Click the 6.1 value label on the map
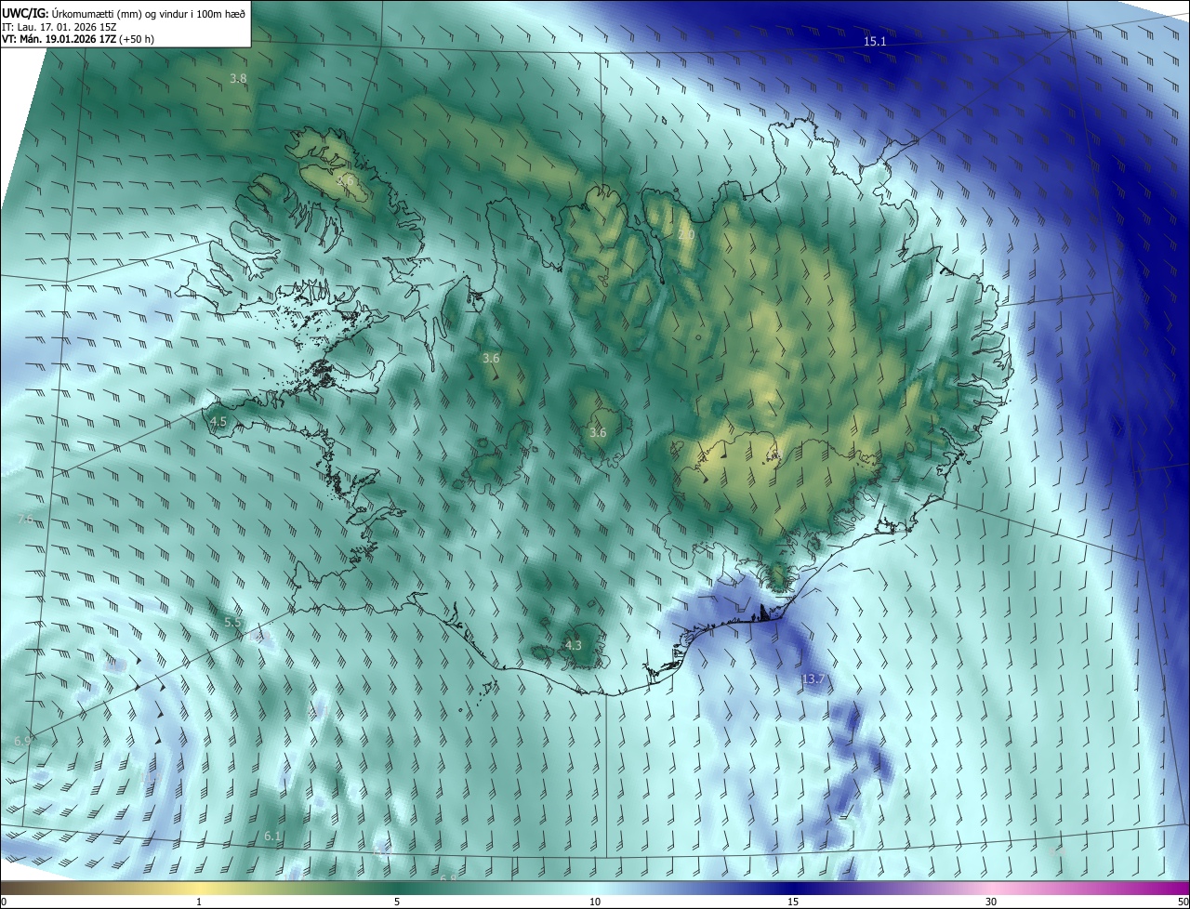 pyautogui.click(x=272, y=837)
